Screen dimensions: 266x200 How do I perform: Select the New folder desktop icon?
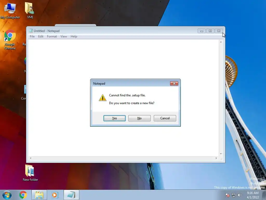click(x=30, y=173)
